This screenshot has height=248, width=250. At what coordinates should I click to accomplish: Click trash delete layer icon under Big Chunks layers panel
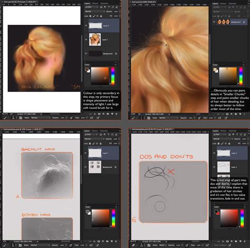click(x=116, y=114)
